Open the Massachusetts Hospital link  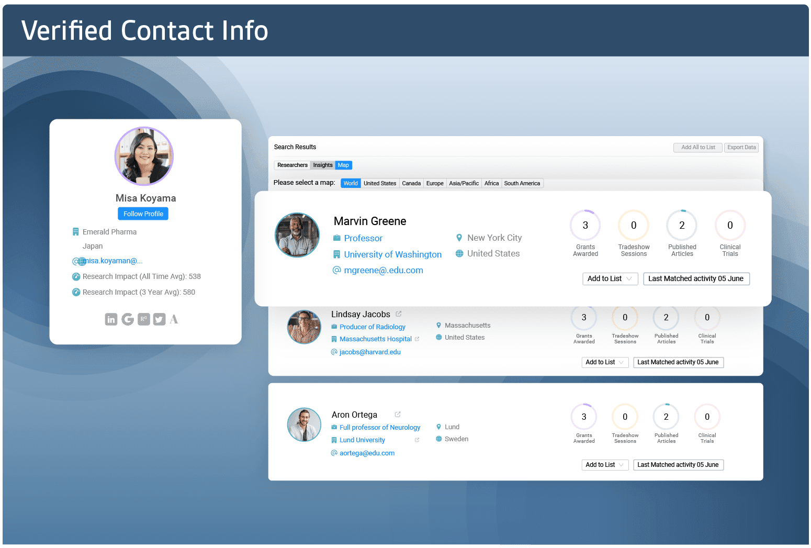tap(376, 339)
